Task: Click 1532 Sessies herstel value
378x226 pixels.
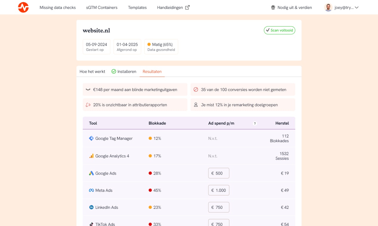Action: pos(282,156)
